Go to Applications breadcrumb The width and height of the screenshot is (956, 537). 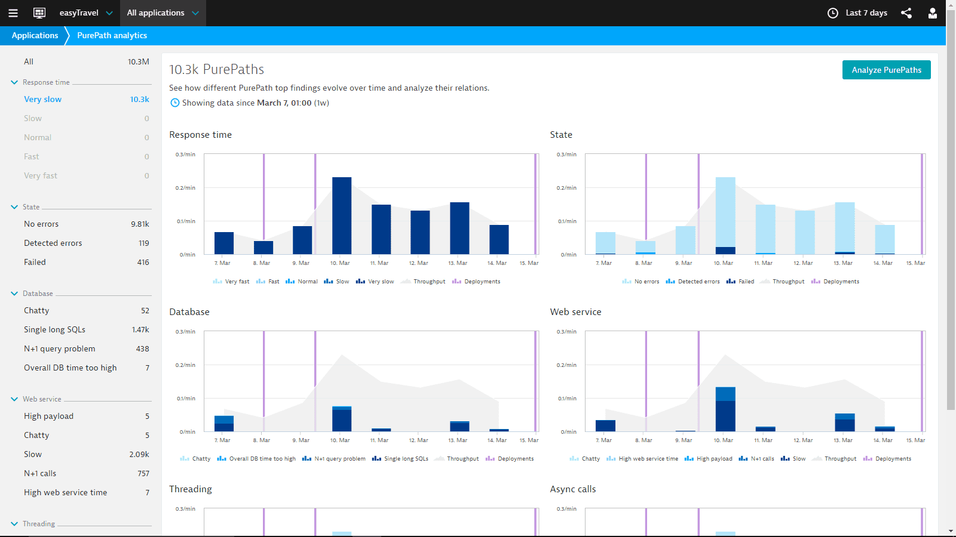[x=35, y=36]
